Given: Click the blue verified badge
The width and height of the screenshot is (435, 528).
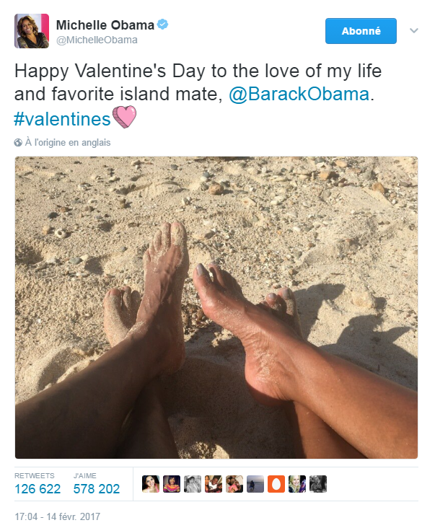Looking at the screenshot, I should (x=164, y=25).
